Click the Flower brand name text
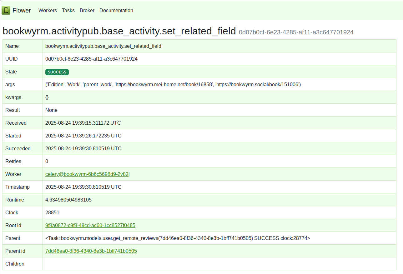 22,10
